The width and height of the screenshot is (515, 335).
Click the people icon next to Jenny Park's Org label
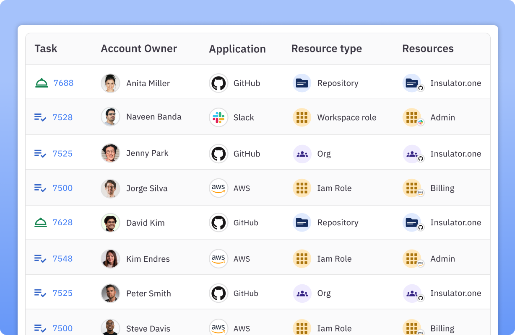(302, 154)
